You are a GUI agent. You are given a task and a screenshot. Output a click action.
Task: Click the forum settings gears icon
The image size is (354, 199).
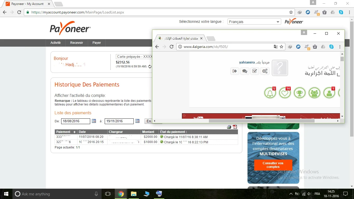265,71
